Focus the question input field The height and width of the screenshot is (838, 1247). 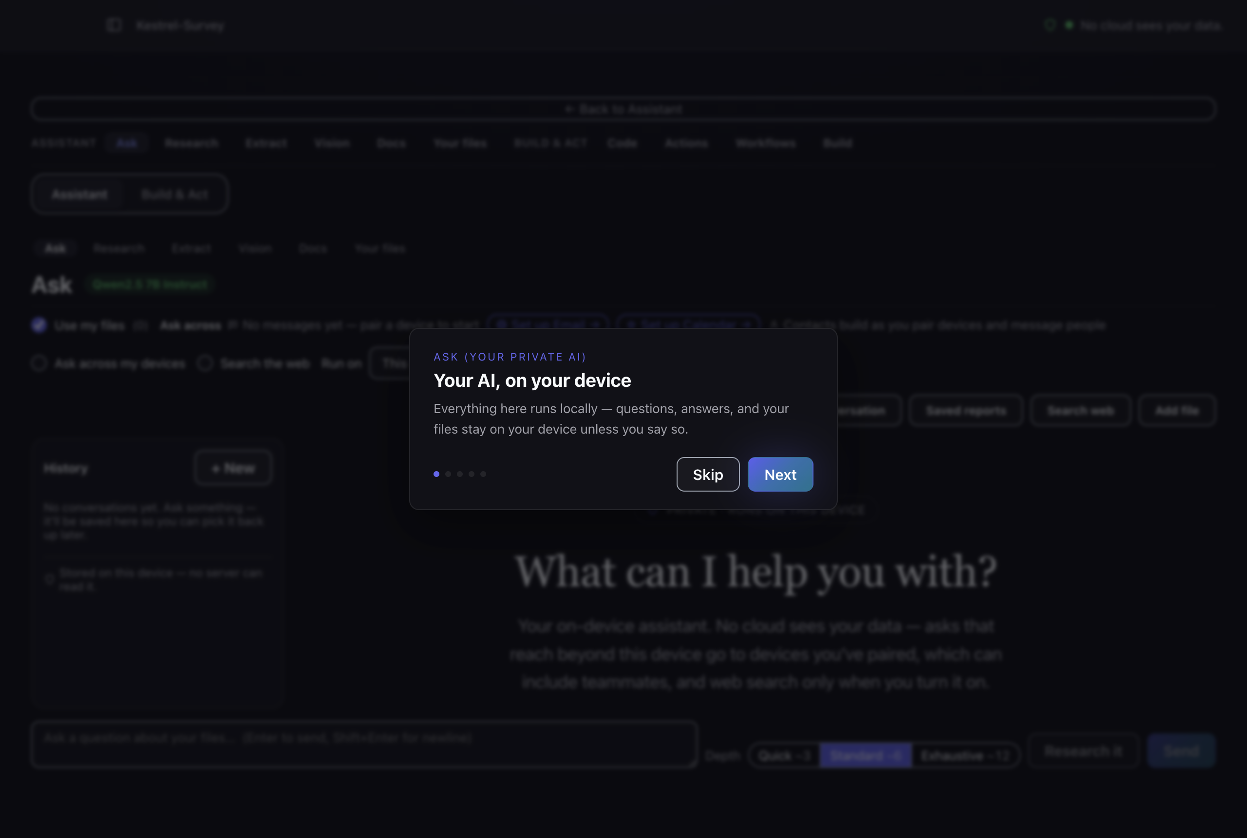click(x=364, y=744)
